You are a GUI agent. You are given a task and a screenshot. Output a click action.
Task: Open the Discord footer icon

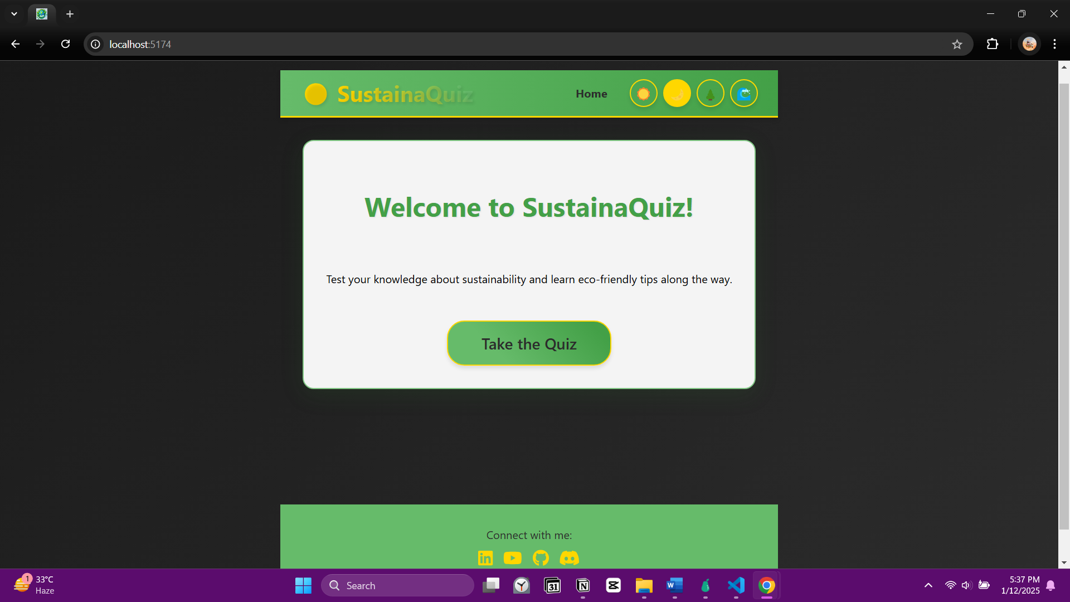click(569, 557)
